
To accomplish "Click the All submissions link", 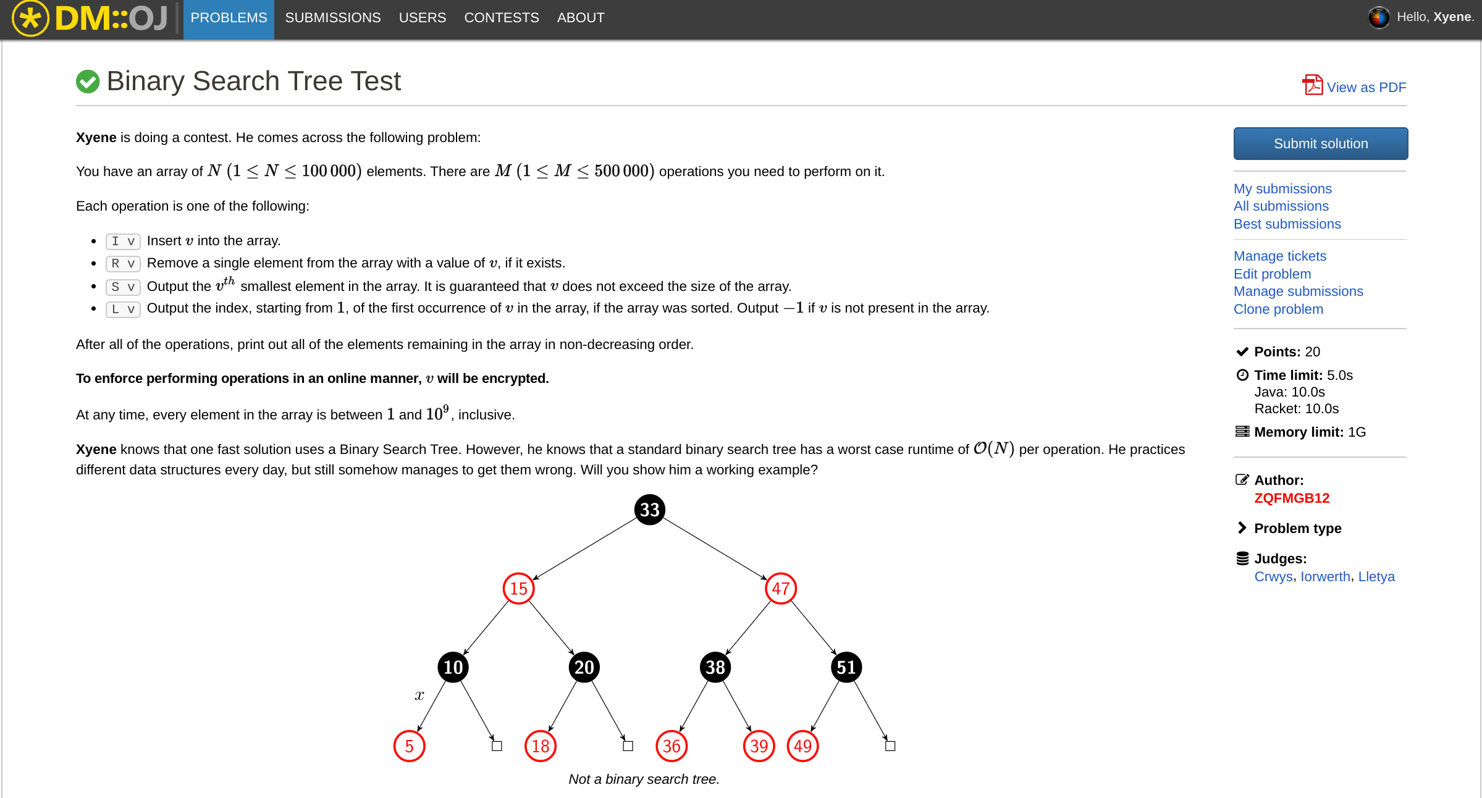I will [x=1281, y=206].
